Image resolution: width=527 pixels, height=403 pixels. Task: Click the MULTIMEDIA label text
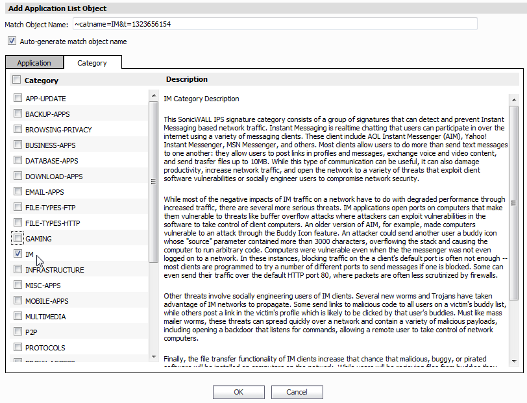coord(45,317)
